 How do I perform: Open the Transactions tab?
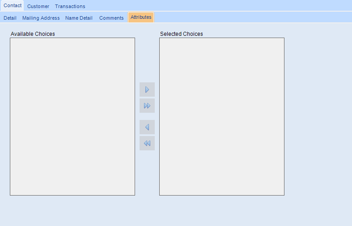[70, 6]
